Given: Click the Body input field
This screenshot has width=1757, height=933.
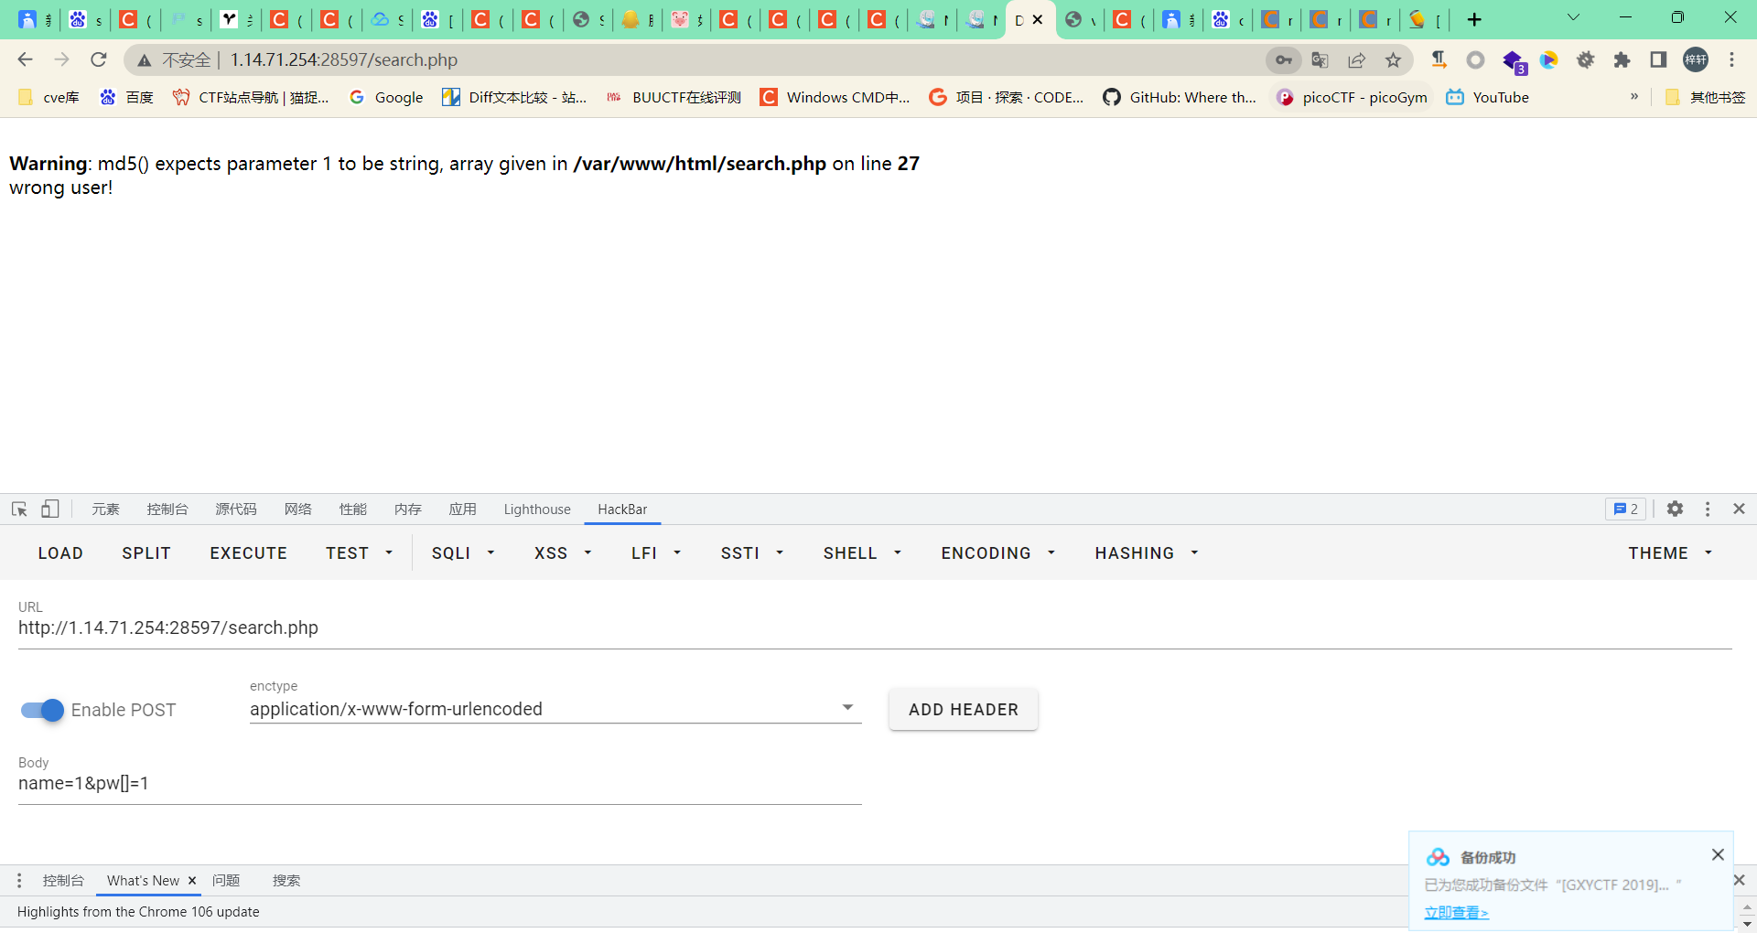Looking at the screenshot, I should (439, 784).
